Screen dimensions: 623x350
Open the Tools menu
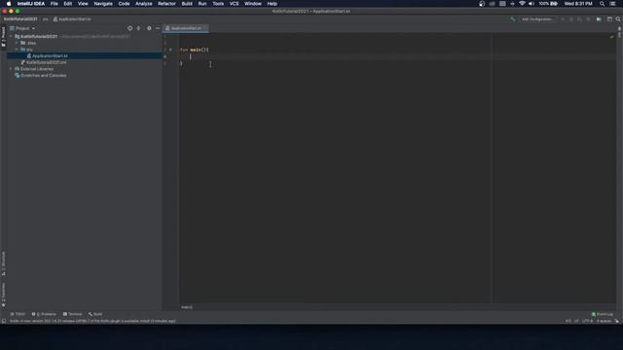coord(218,4)
